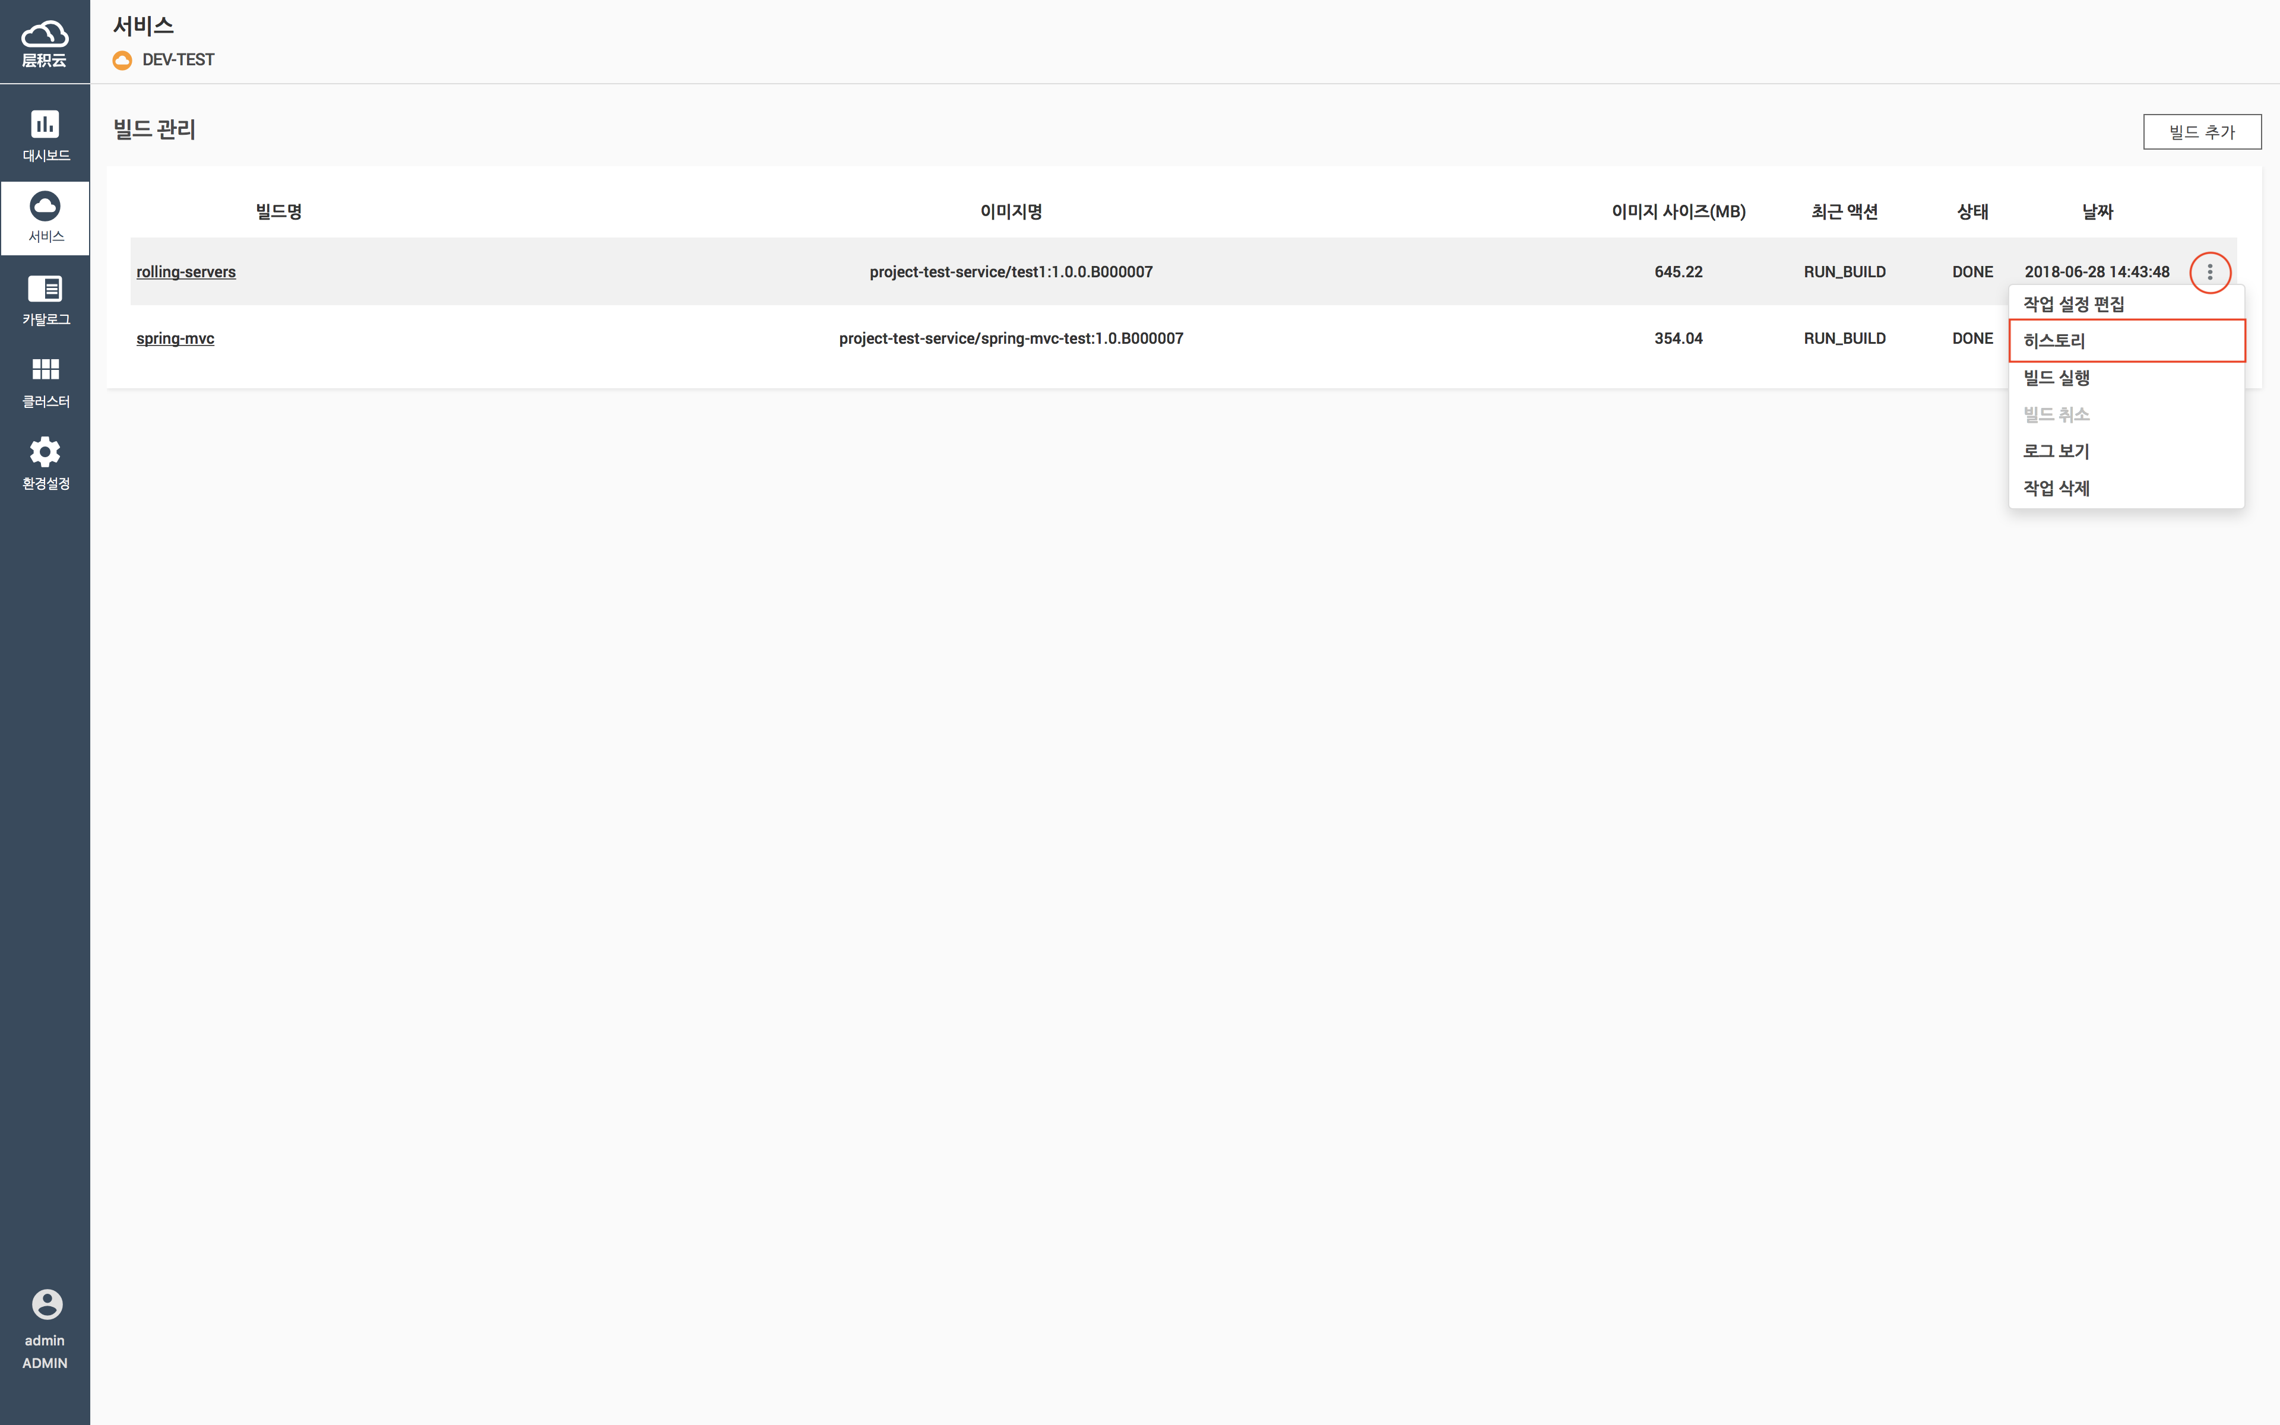Open the Cluster (클러스터) grid icon
The image size is (2280, 1425).
[x=45, y=369]
